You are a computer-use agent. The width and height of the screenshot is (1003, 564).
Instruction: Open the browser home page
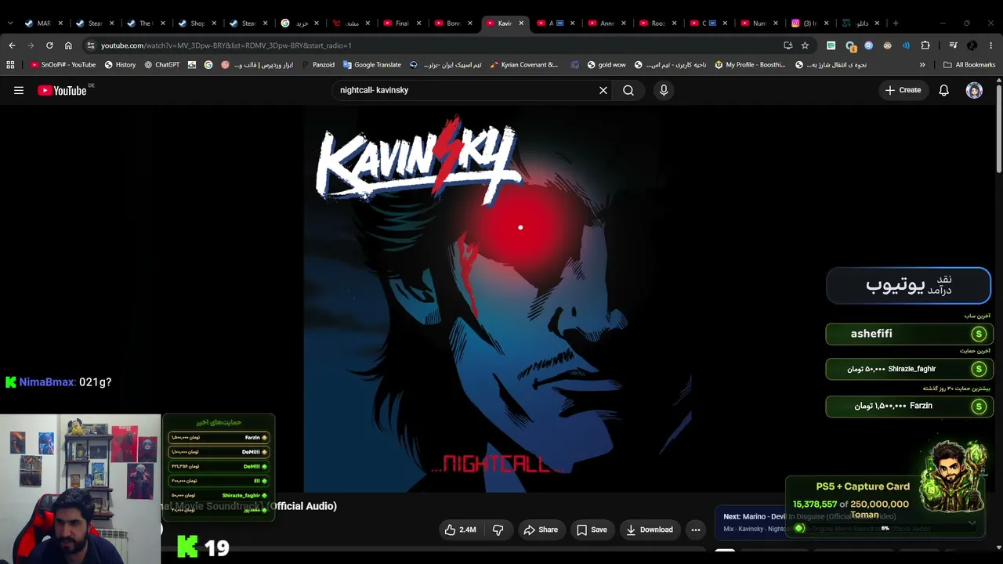(x=68, y=45)
